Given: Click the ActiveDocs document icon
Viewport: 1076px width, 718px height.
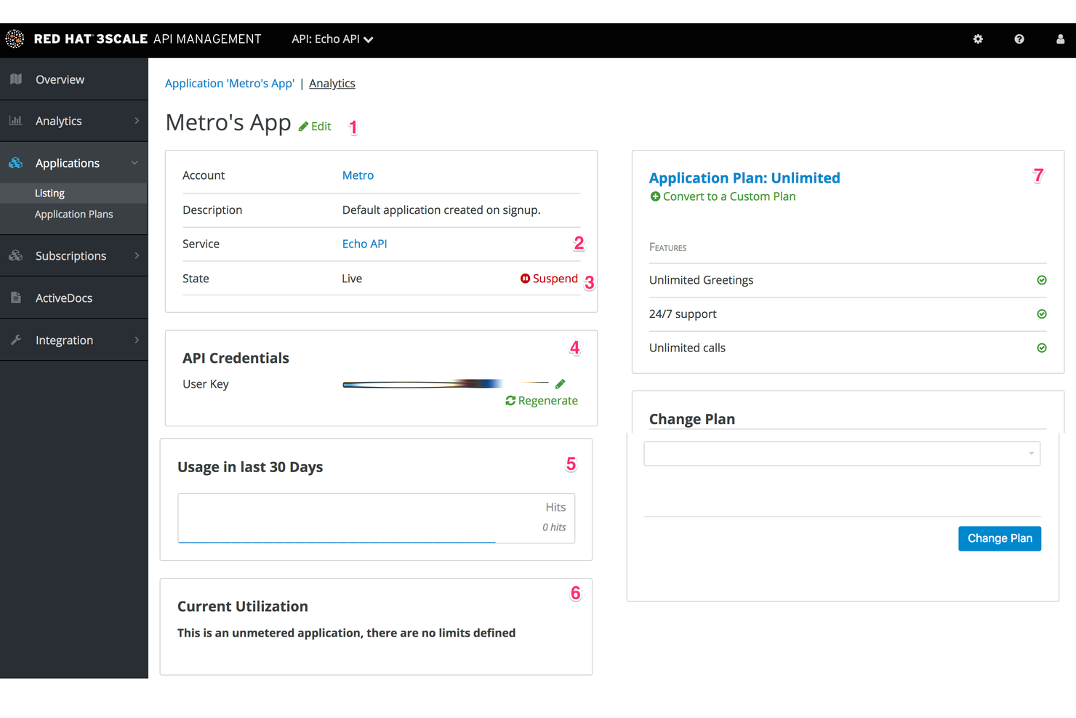Looking at the screenshot, I should pos(15,298).
